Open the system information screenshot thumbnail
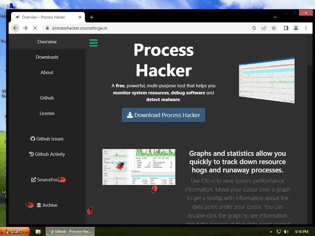The image size is (315, 236). click(x=139, y=167)
